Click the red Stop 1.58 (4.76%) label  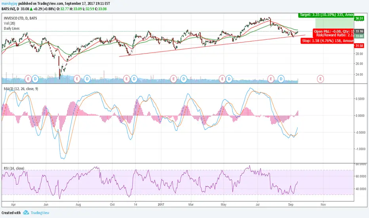click(327, 41)
